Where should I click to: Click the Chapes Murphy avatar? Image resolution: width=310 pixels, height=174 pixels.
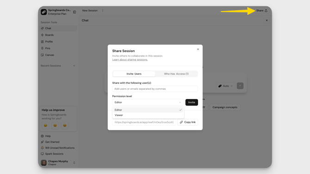[43, 162]
